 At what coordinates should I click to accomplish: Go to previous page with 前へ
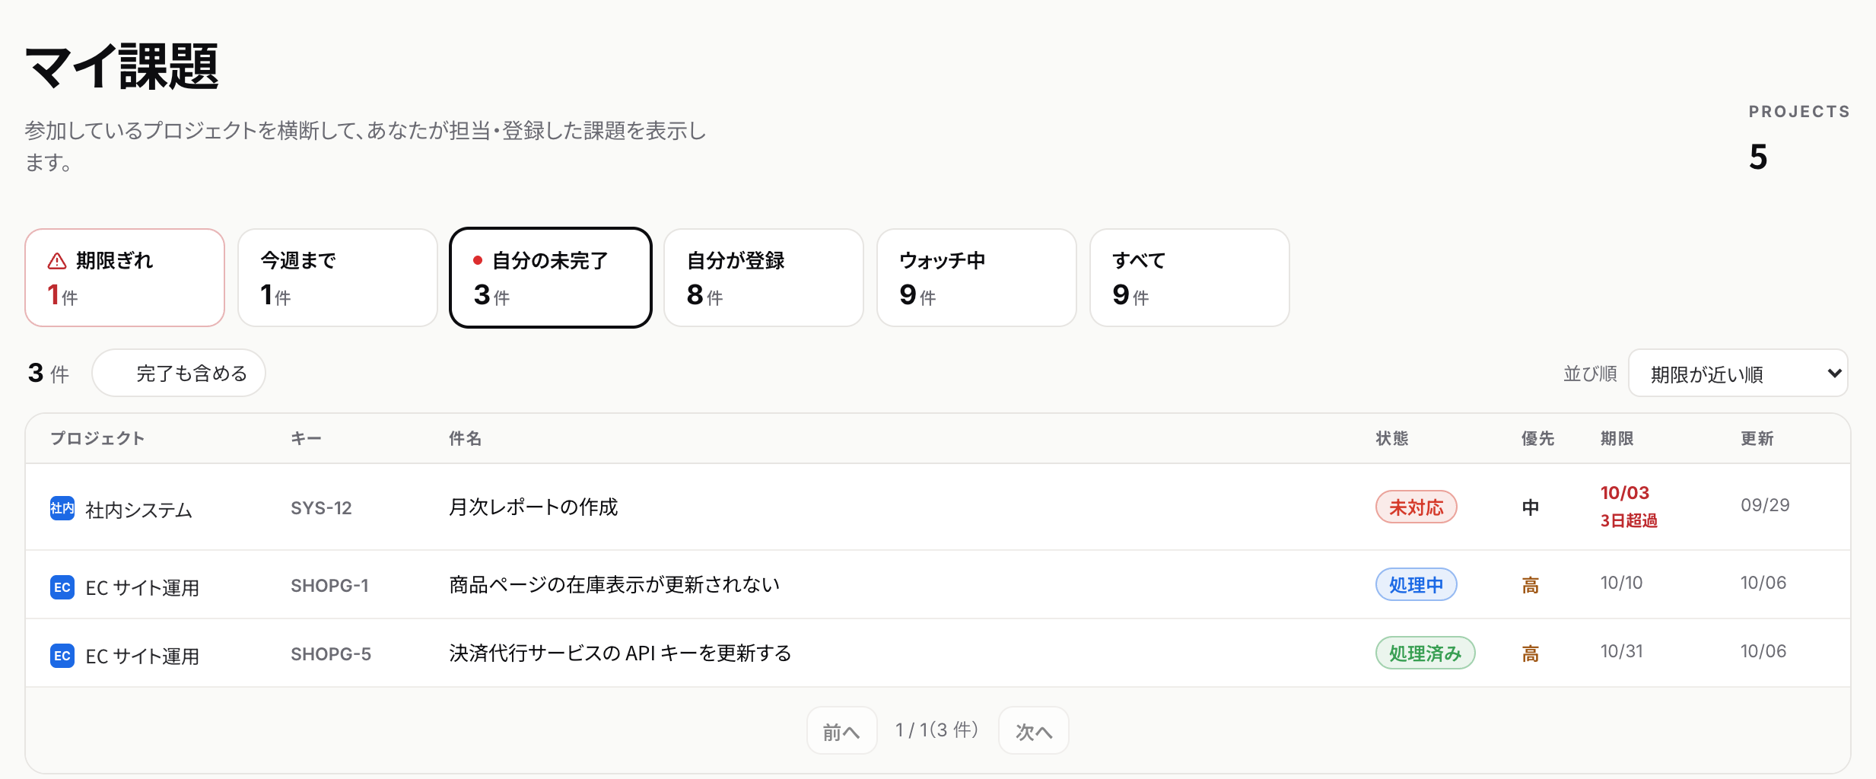[x=842, y=730]
